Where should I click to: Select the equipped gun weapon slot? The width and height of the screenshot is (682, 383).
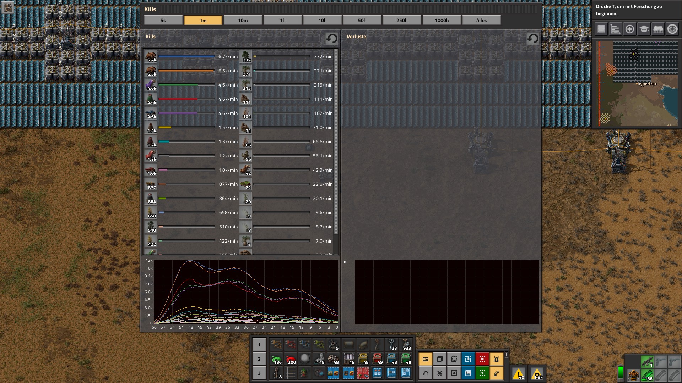point(647,362)
